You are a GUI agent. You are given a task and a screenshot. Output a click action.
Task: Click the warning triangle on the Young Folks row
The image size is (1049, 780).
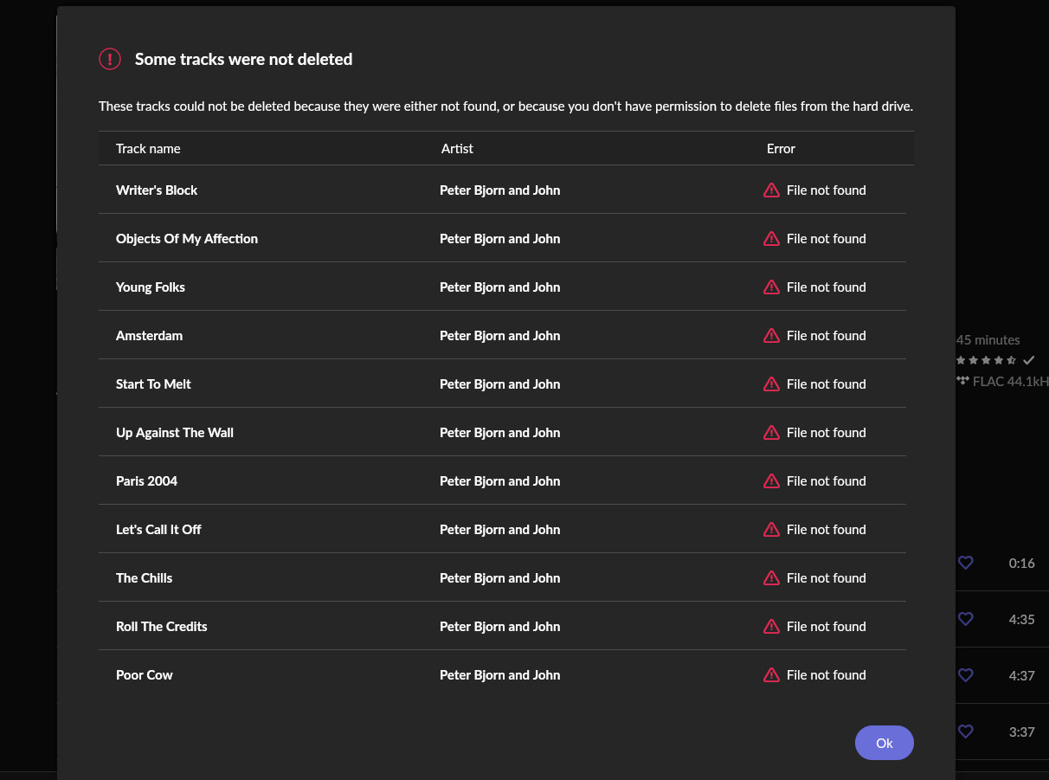771,287
